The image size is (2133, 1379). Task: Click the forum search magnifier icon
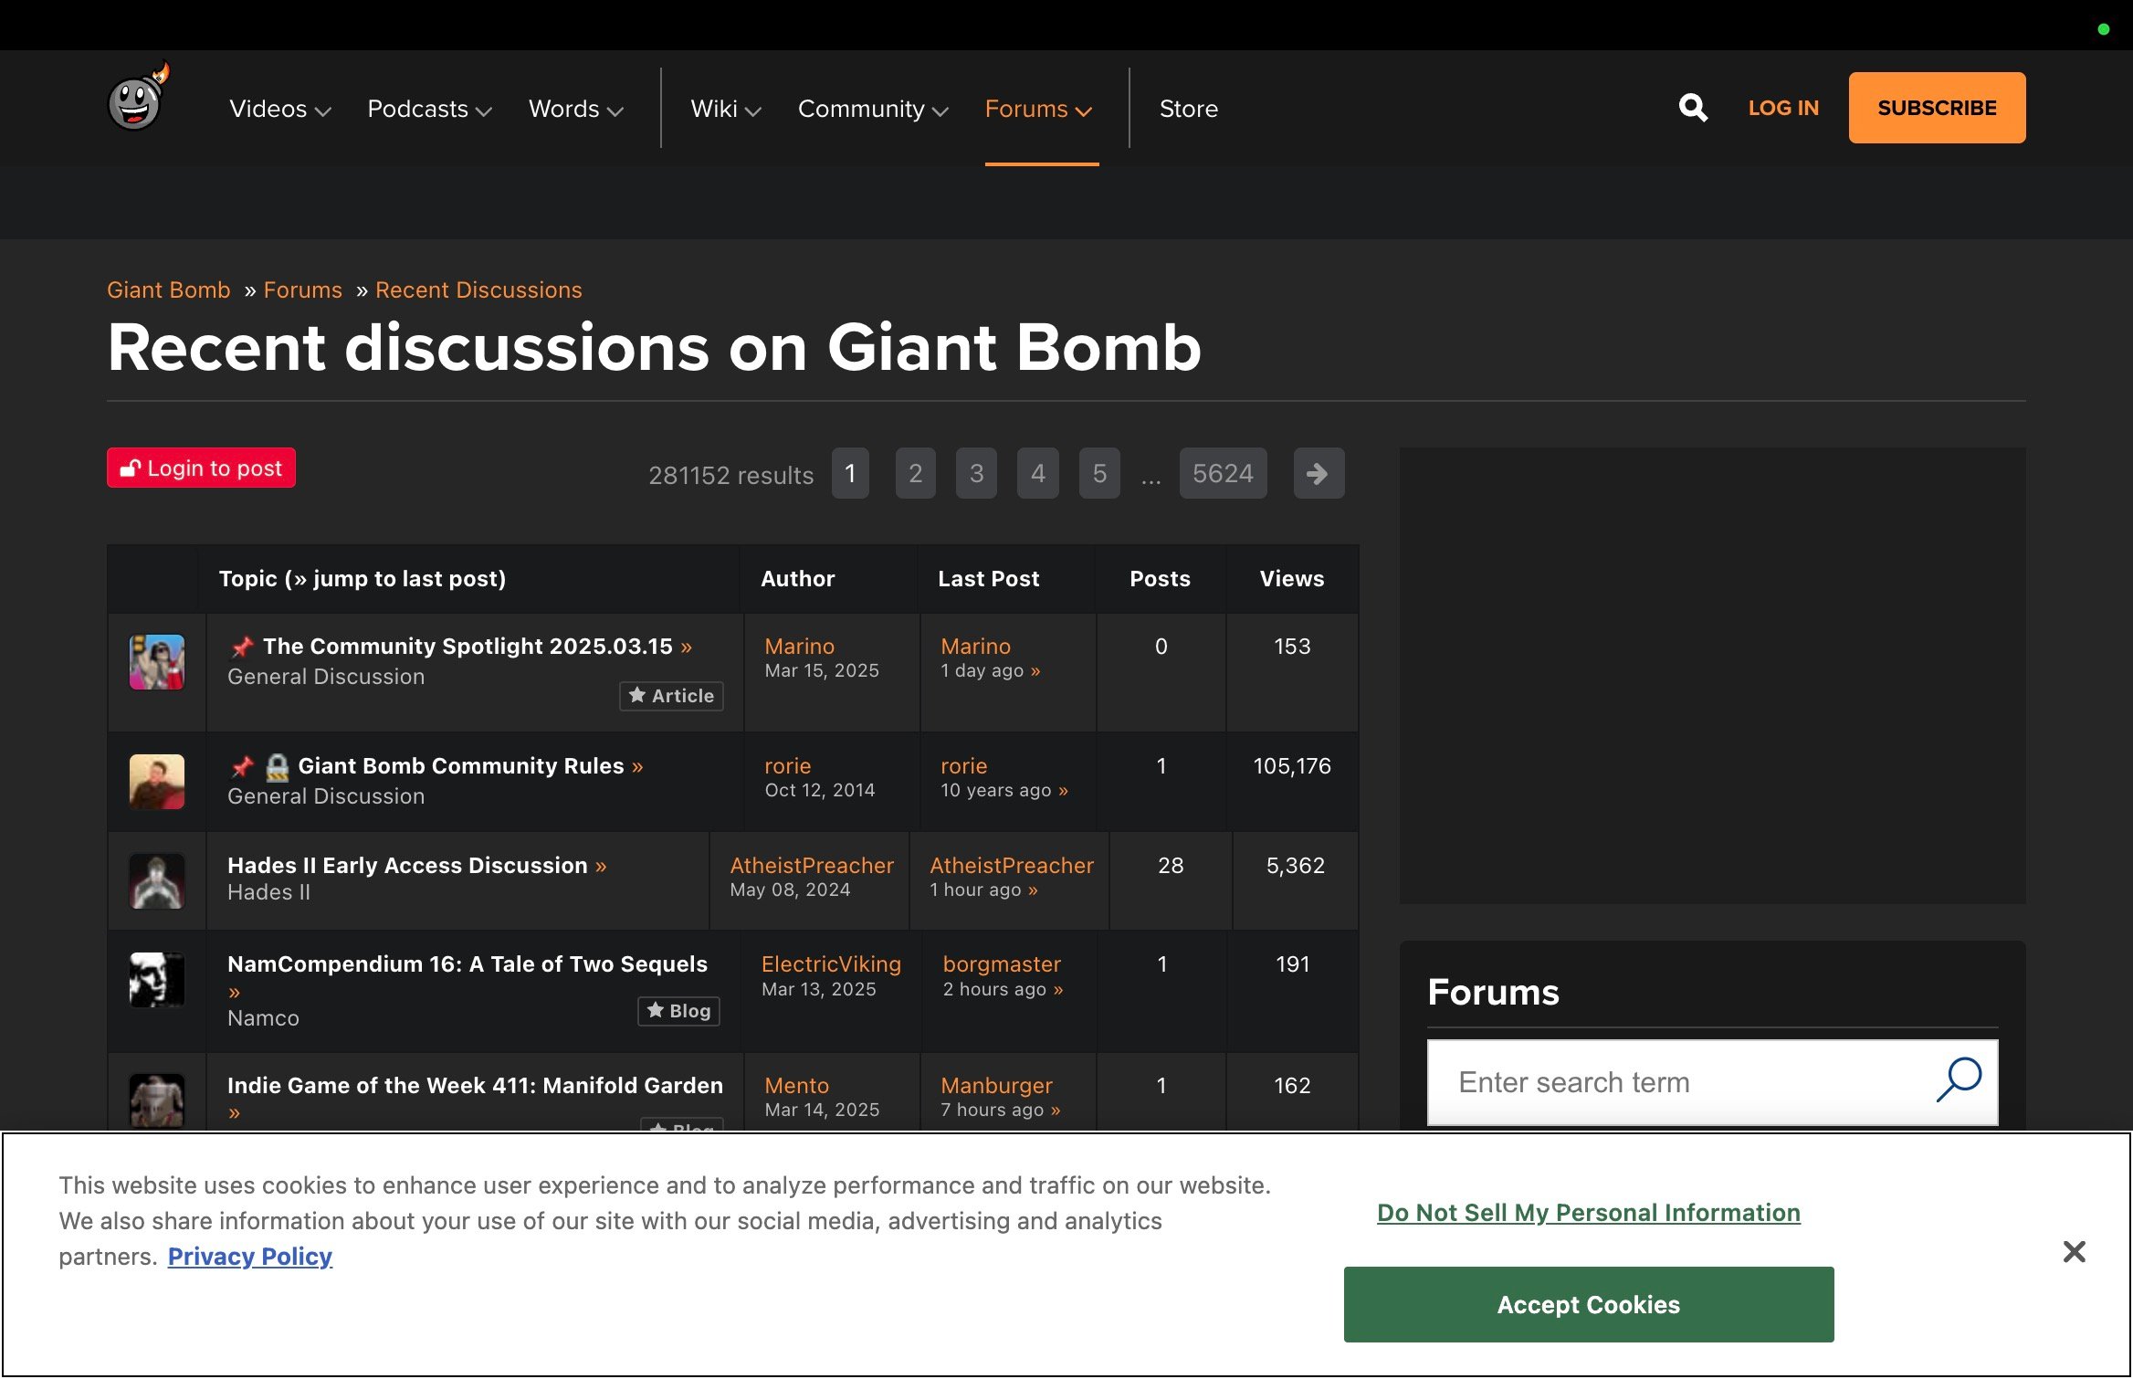[1959, 1081]
